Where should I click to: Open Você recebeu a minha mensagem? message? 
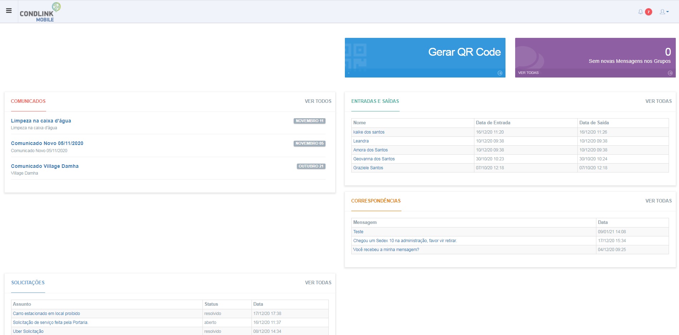point(386,250)
